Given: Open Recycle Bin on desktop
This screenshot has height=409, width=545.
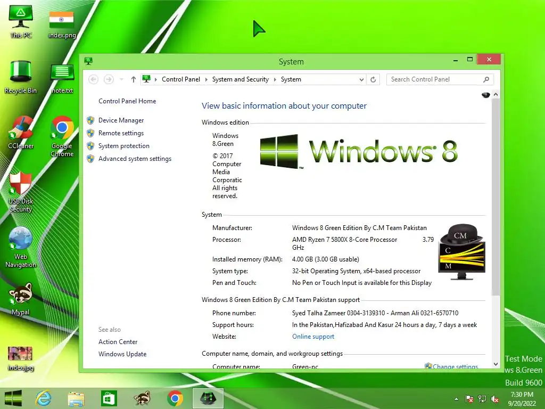Looking at the screenshot, I should click(x=21, y=77).
